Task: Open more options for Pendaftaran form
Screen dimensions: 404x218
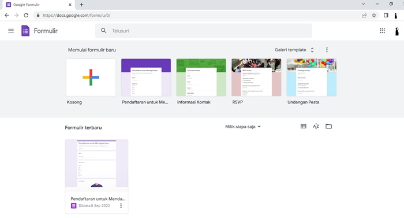Action: [x=121, y=206]
